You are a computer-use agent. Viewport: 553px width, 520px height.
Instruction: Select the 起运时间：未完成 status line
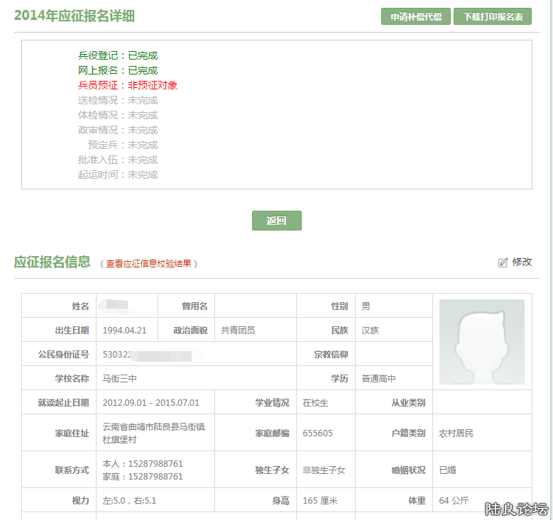click(118, 175)
